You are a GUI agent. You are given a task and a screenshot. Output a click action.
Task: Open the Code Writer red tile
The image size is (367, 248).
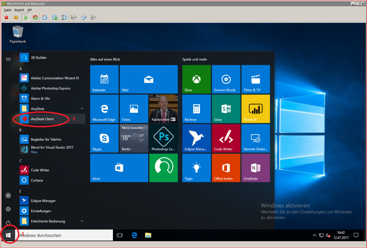tap(226, 138)
